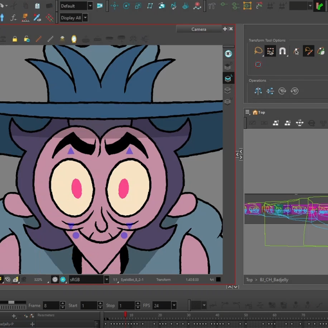Click the eyedropper with eye icon
Image resolution: width=328 pixels, height=328 pixels.
[37, 18]
